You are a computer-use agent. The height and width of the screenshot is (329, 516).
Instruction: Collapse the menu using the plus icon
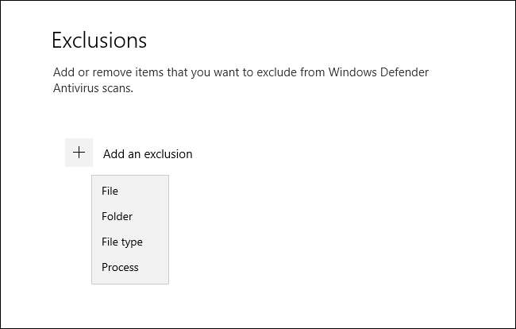click(x=79, y=153)
